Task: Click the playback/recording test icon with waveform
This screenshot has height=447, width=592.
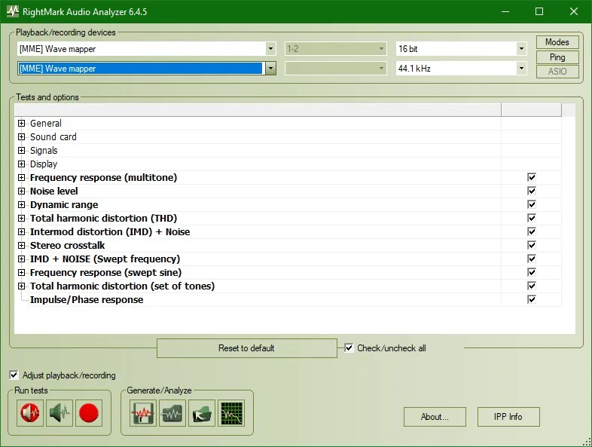Action: (30, 413)
